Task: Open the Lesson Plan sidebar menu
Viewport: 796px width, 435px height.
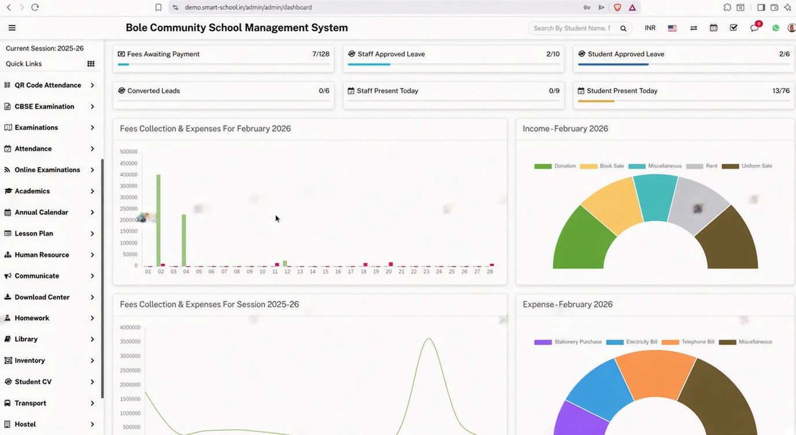Action: [x=49, y=233]
